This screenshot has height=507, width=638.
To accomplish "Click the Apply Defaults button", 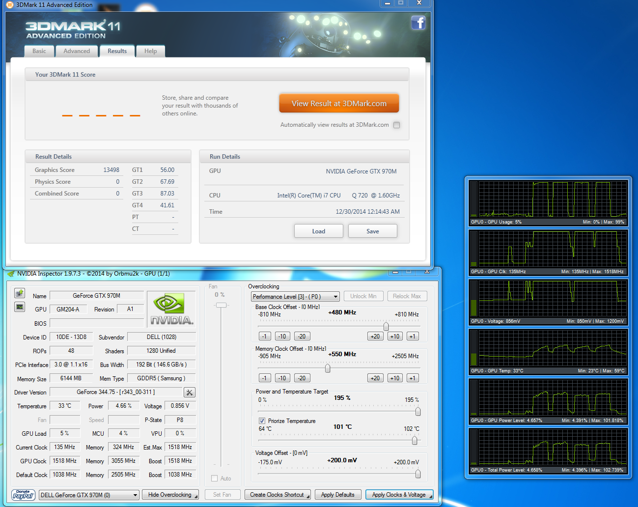I will coord(338,495).
